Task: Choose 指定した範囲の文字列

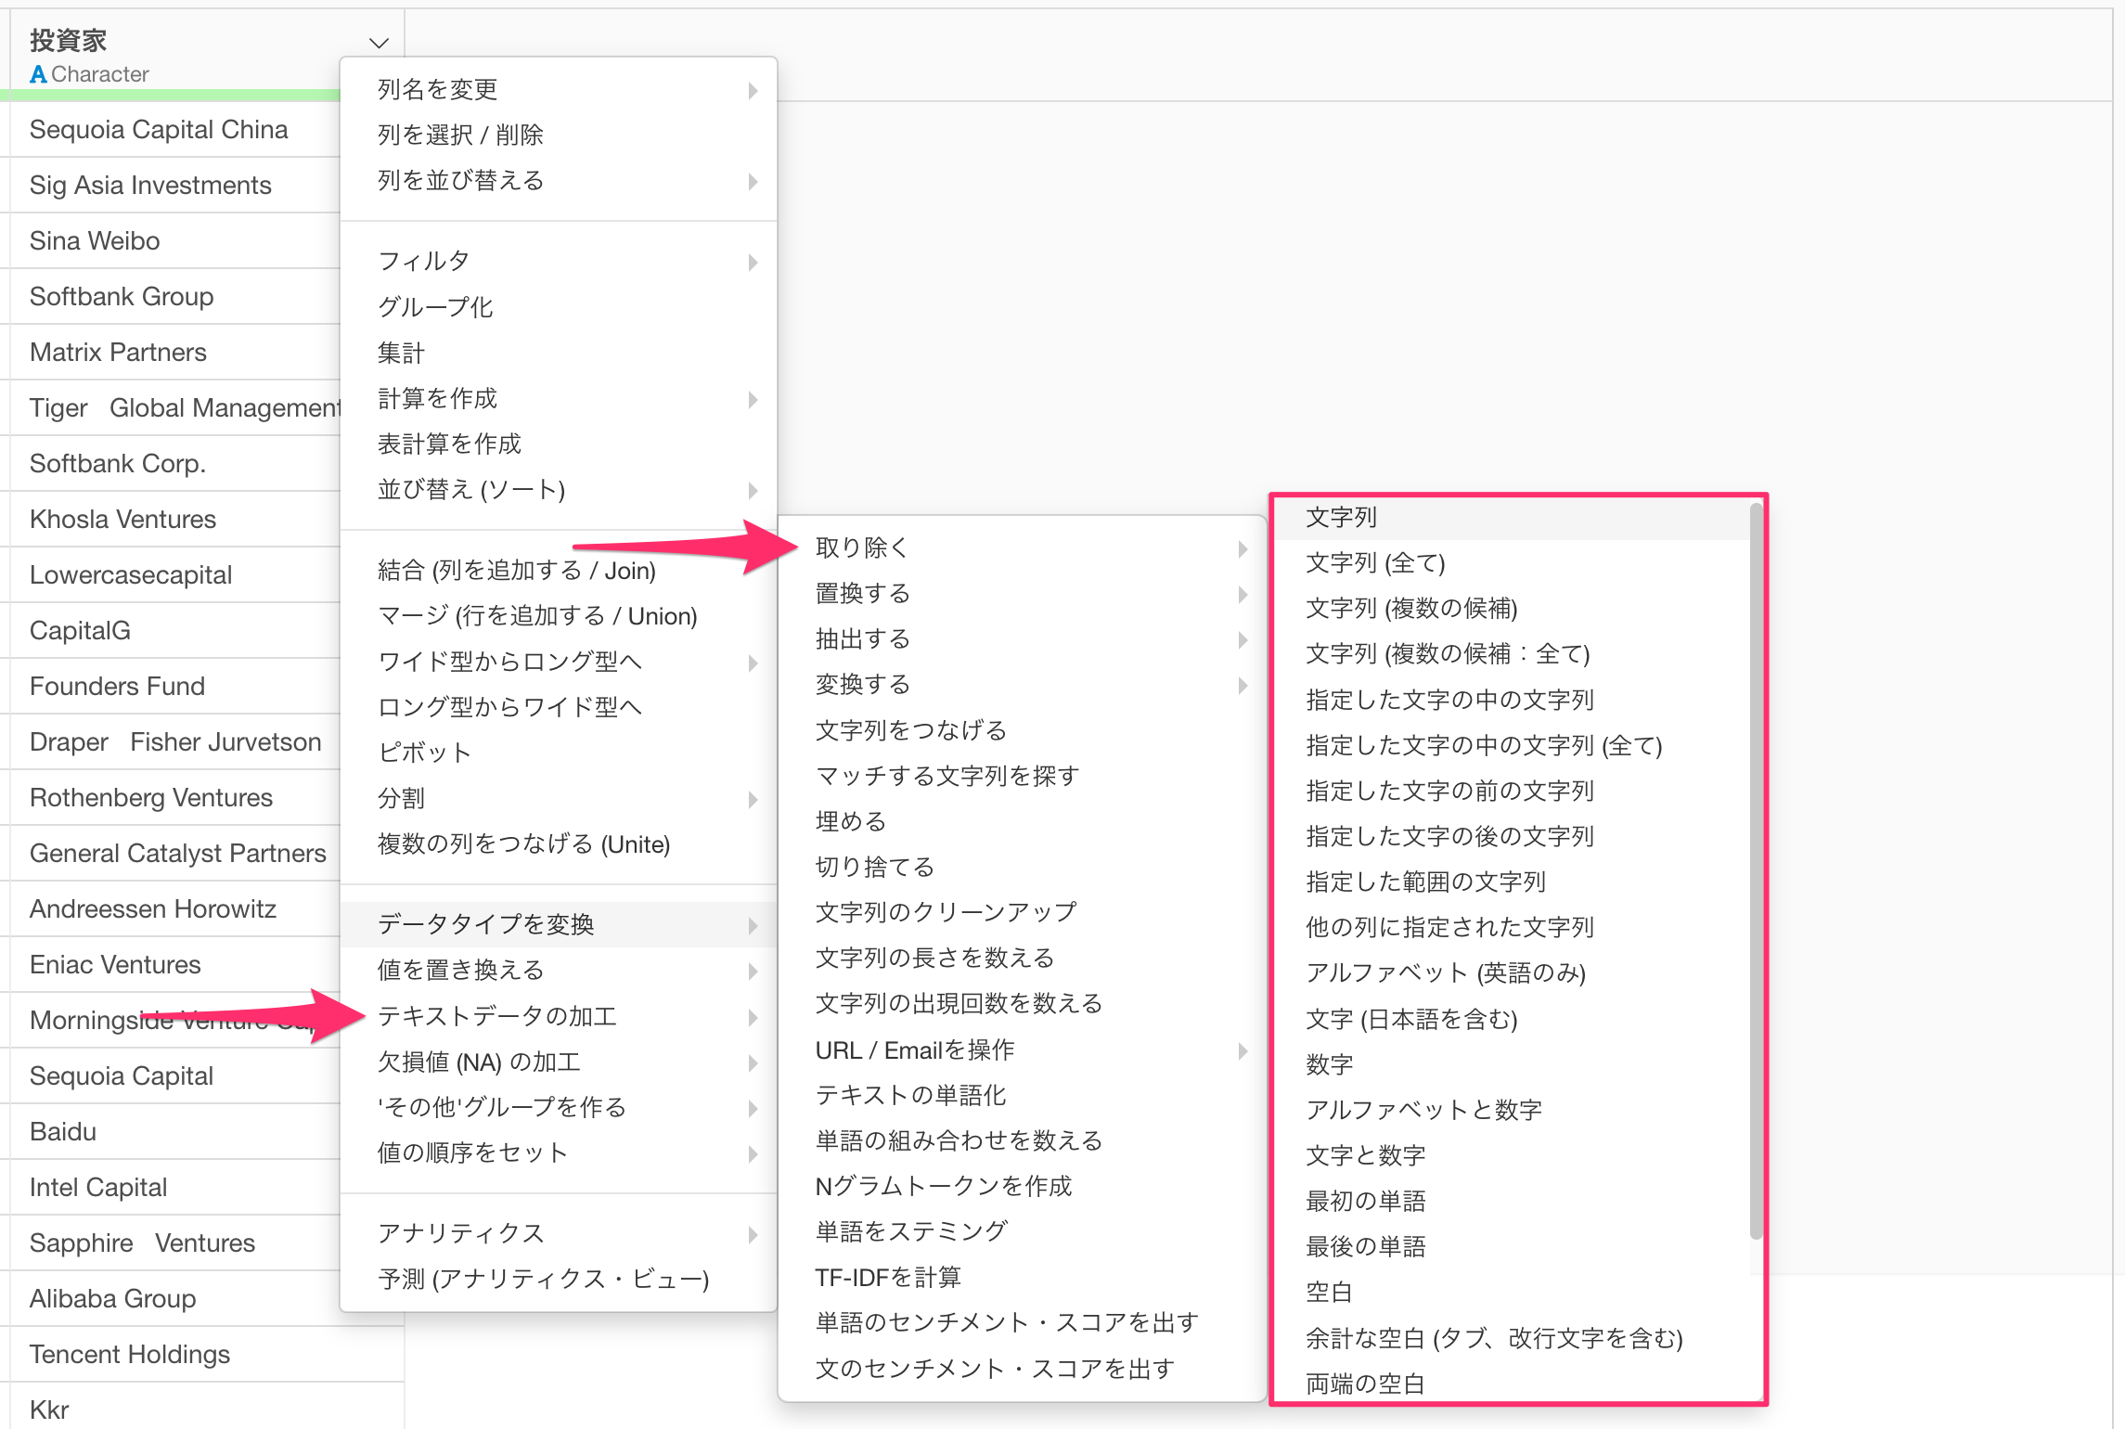Action: tap(1513, 882)
